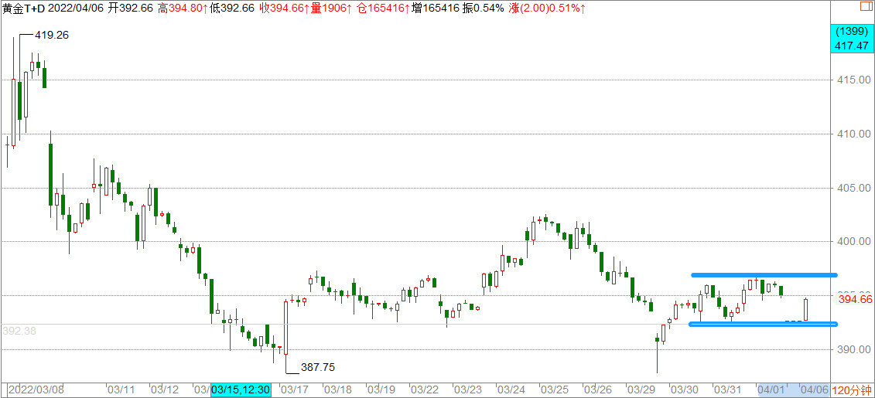The width and height of the screenshot is (875, 398).
Task: Click the 03/19 date label
Action: [381, 389]
